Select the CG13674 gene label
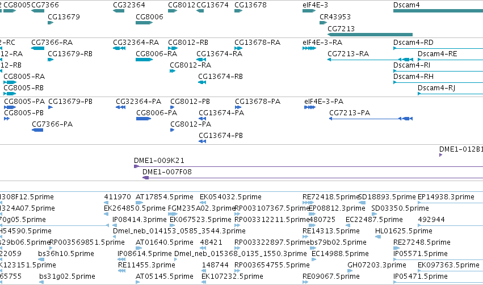The width and height of the screenshot is (483, 285). (212, 5)
